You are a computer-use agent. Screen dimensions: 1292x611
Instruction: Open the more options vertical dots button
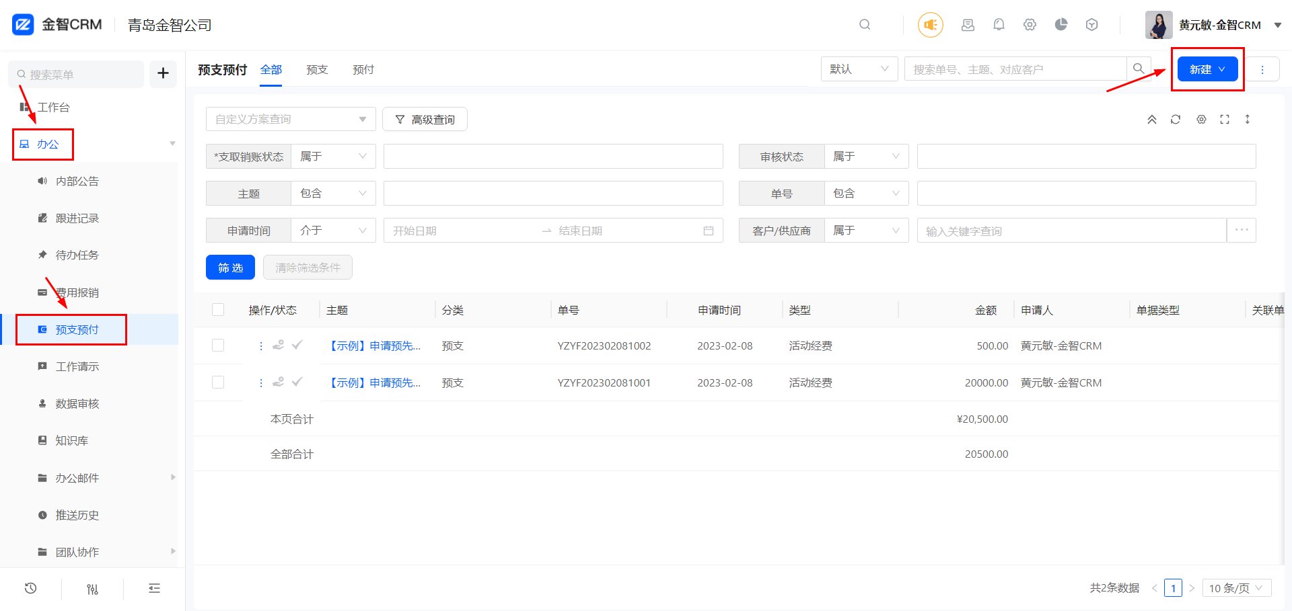click(x=1262, y=69)
